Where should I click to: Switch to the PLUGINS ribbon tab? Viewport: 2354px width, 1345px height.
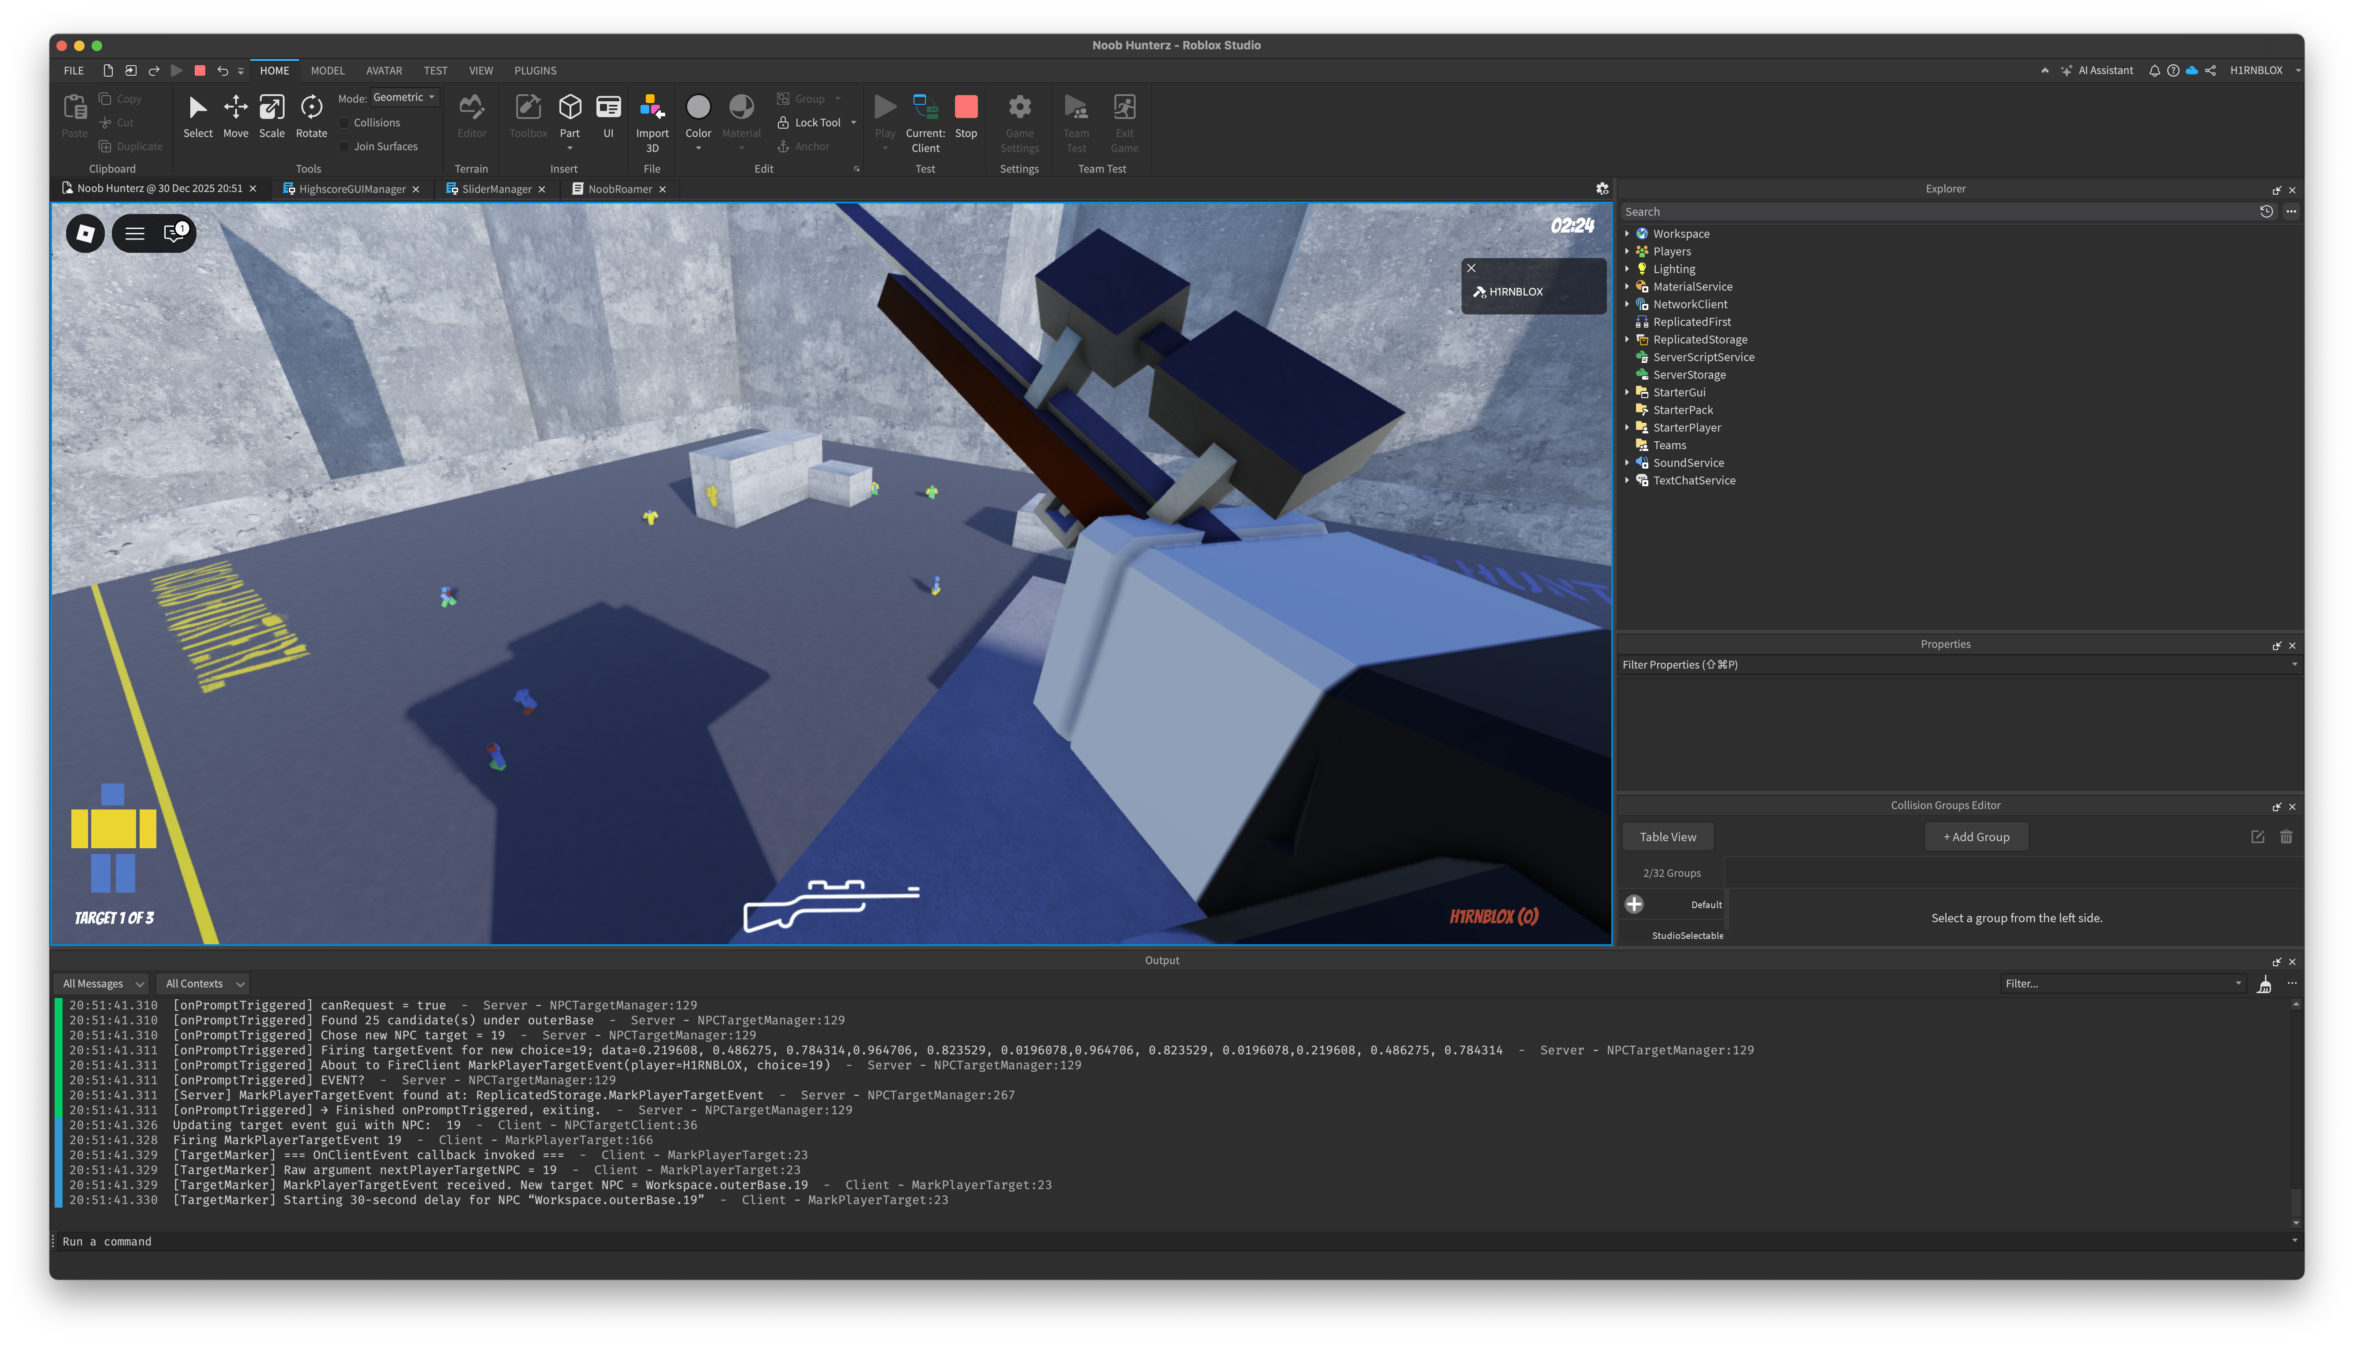(535, 70)
